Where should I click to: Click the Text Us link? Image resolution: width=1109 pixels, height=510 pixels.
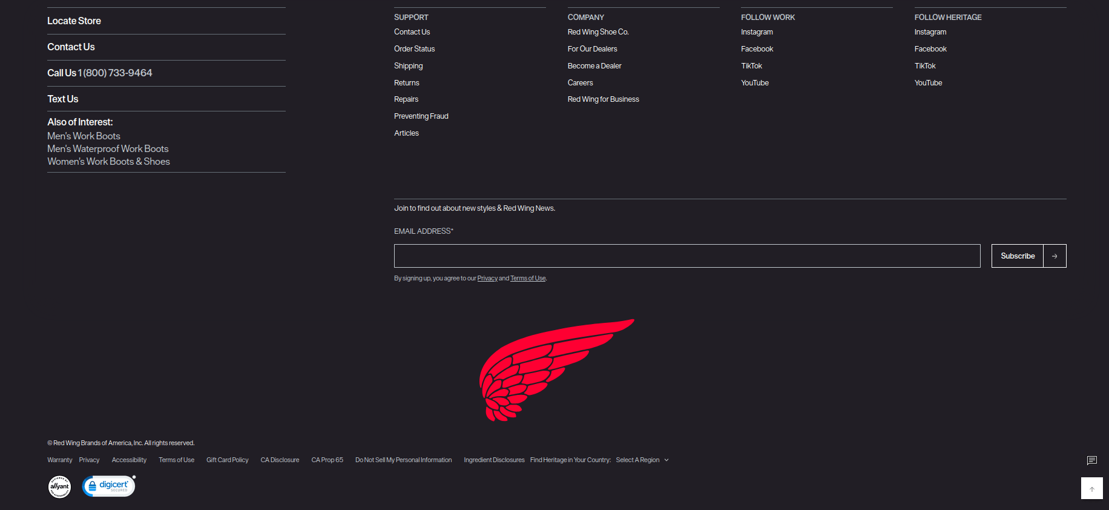pyautogui.click(x=63, y=99)
